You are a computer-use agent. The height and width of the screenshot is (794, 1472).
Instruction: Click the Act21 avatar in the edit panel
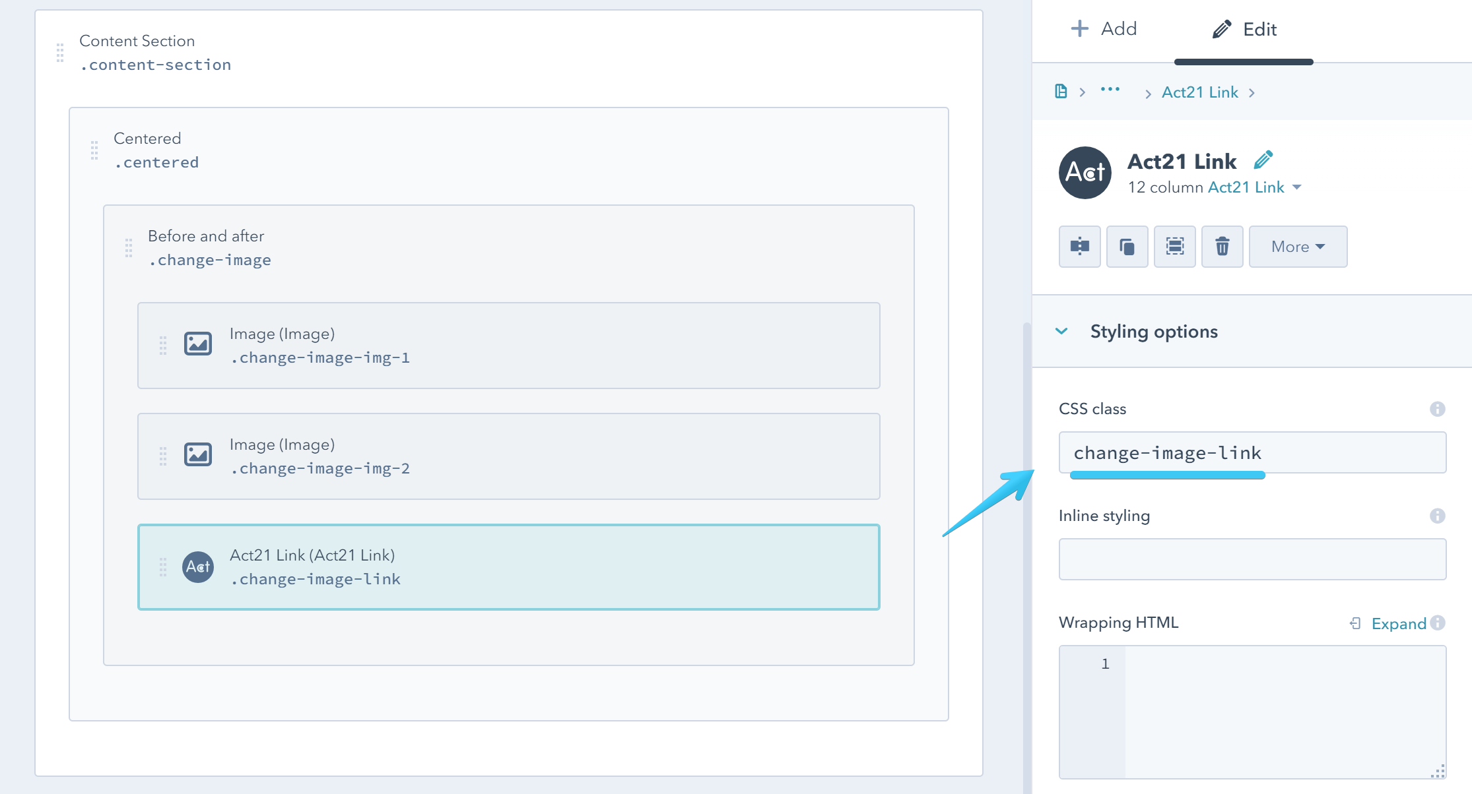pos(1085,172)
